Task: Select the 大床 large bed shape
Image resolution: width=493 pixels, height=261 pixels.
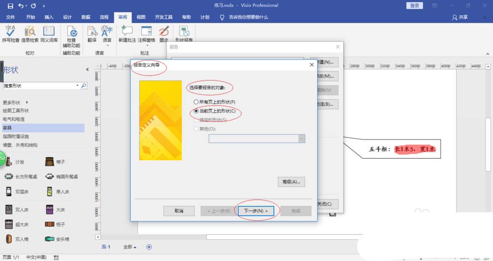Action: 56,209
